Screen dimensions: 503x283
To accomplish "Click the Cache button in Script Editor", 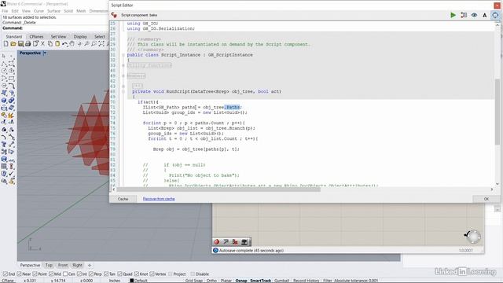I will click(123, 199).
